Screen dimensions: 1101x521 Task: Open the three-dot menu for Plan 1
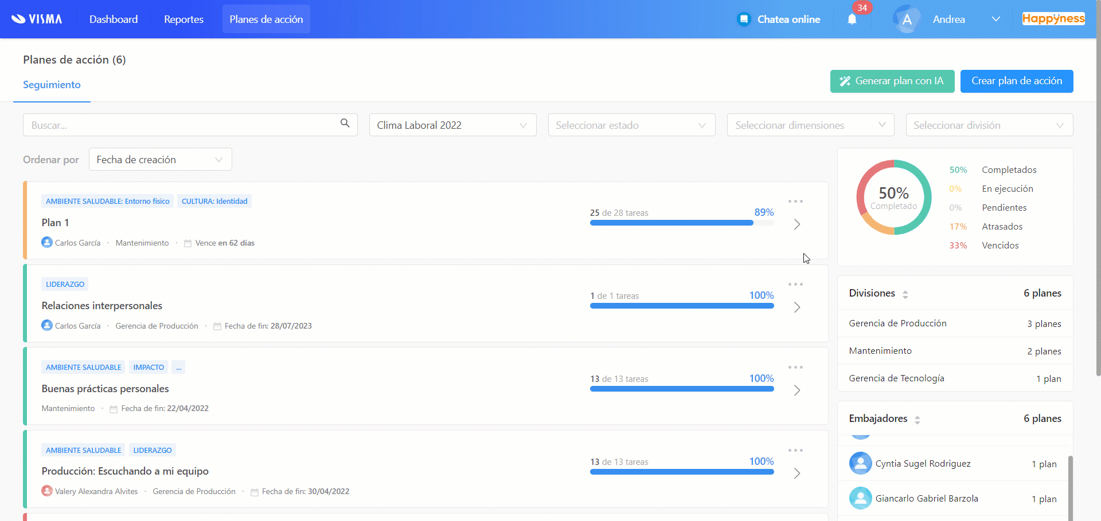point(795,202)
